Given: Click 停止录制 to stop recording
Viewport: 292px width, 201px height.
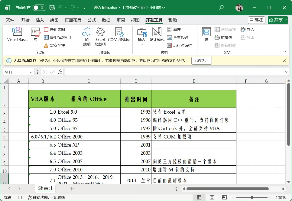Looking at the screenshot, I should (54, 29).
